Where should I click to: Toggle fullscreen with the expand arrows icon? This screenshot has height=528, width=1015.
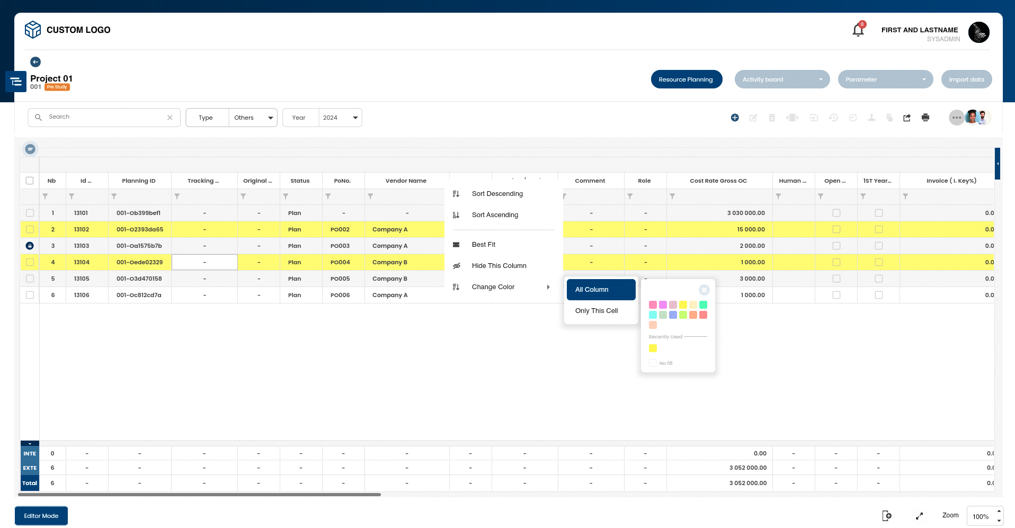point(919,516)
